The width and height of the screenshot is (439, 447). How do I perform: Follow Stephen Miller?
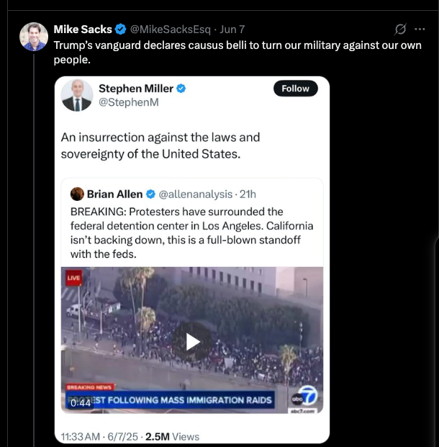pos(295,89)
